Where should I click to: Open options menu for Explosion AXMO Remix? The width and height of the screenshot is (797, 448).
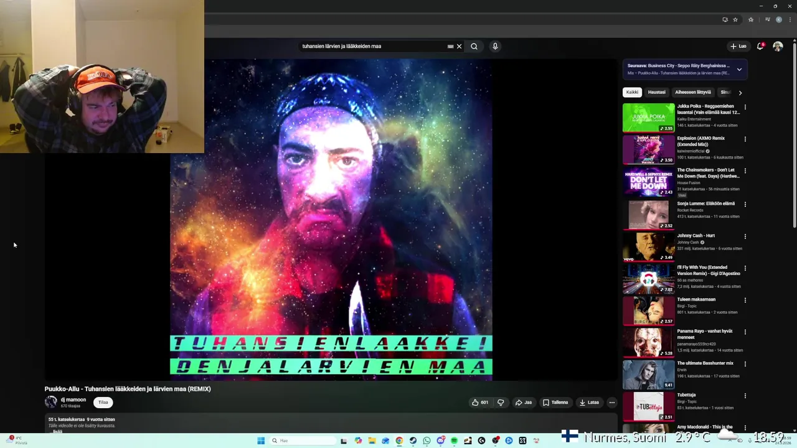745,139
